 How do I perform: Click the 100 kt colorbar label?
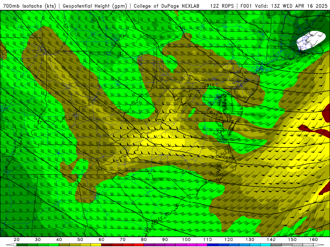[186, 240]
